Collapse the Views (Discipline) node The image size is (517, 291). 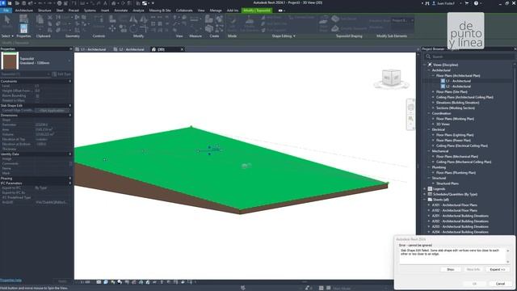click(425, 65)
